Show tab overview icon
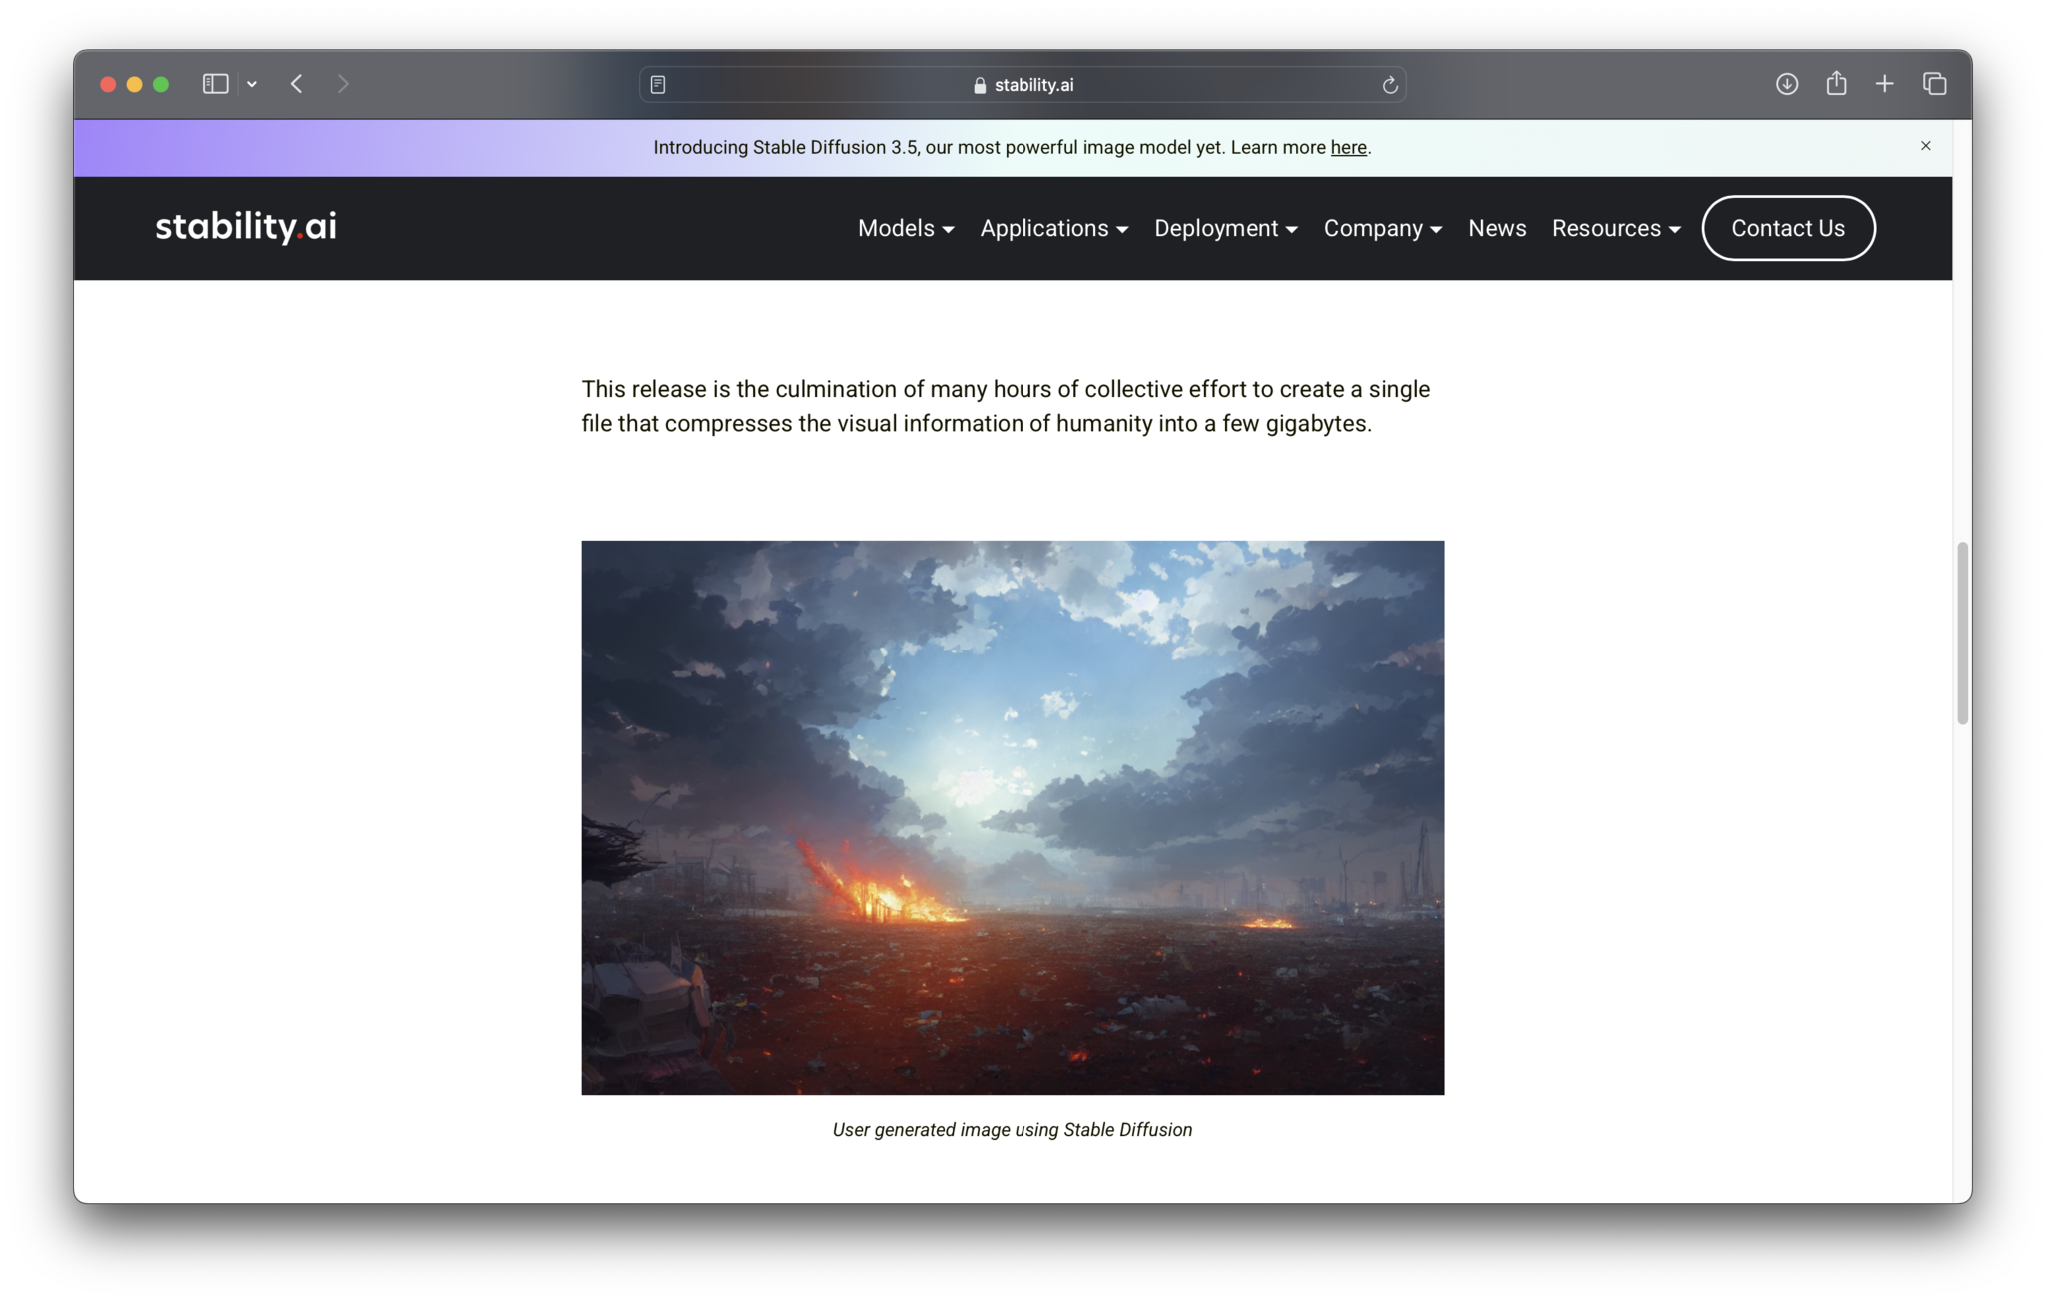This screenshot has height=1301, width=2046. (x=1934, y=84)
